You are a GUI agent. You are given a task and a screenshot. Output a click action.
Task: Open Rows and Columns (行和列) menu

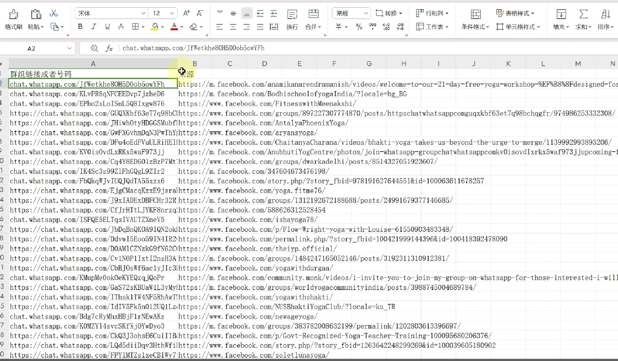pyautogui.click(x=432, y=13)
